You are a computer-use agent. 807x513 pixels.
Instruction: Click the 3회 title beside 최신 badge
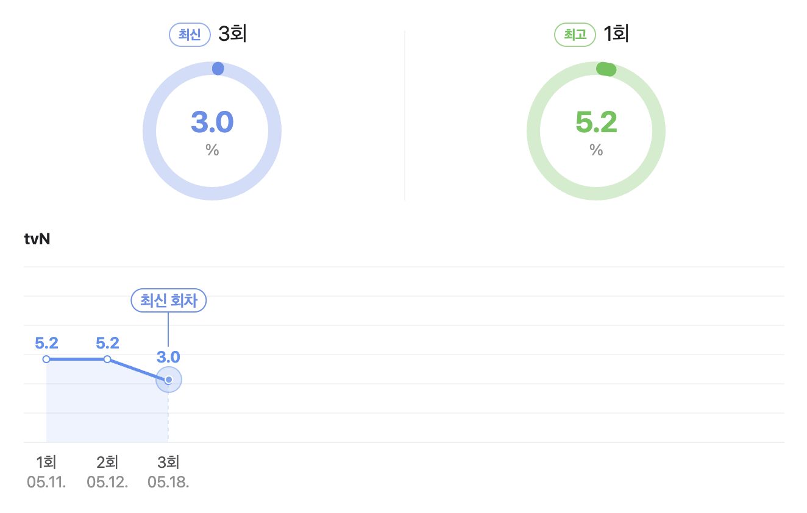tap(232, 34)
